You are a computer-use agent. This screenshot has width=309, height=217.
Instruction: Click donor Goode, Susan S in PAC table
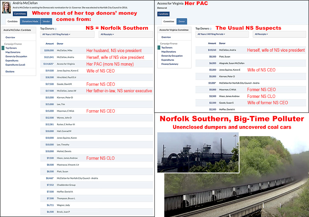(x=226, y=103)
